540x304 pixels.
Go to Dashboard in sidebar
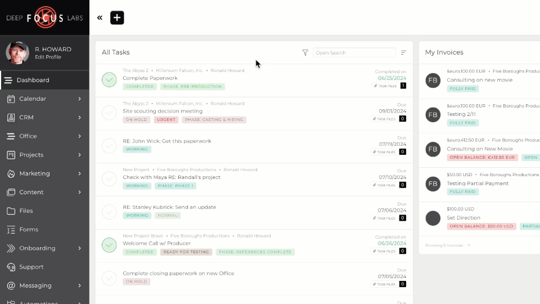coord(33,80)
